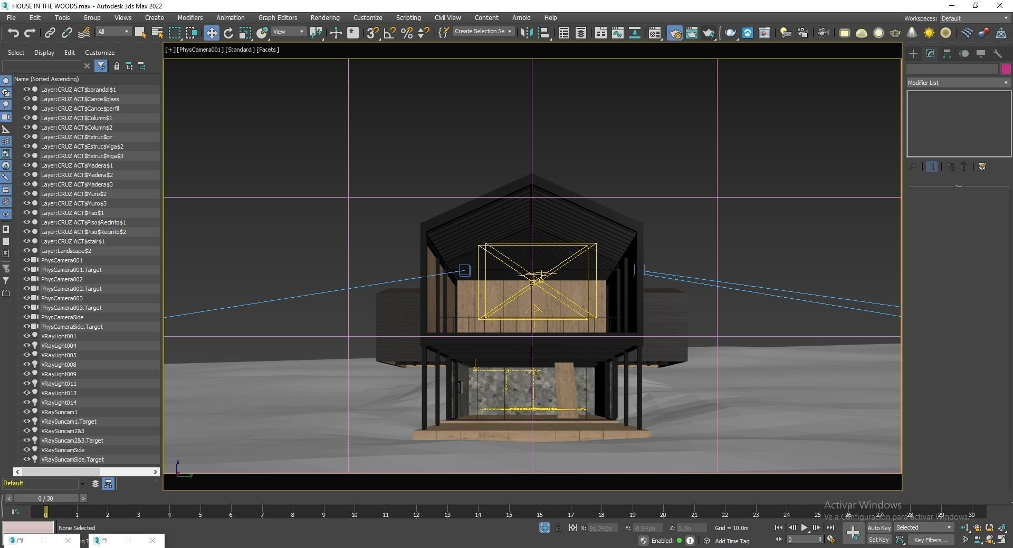Hide VRayLight001 via eye icon

pos(26,336)
